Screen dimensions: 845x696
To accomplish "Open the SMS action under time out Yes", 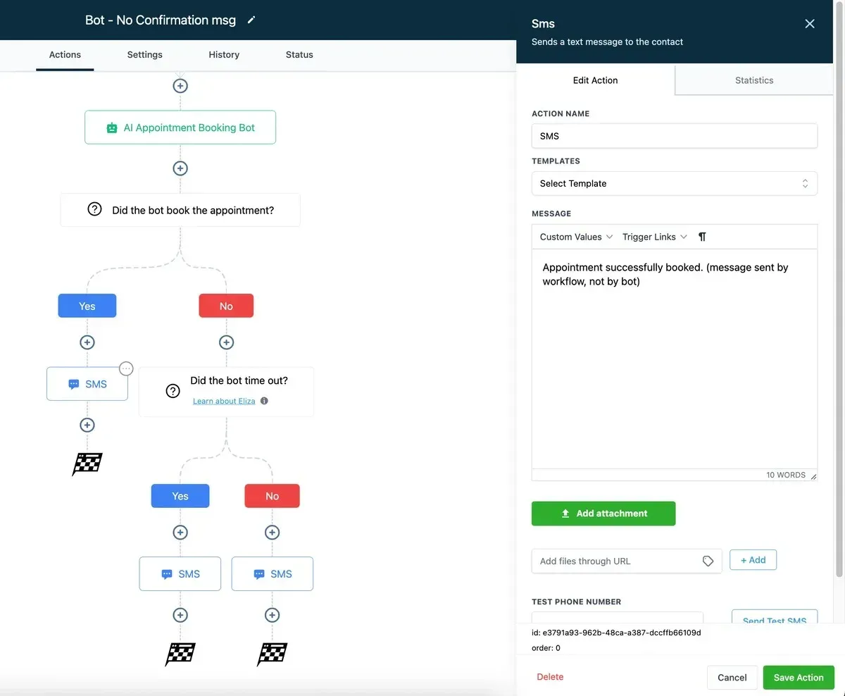I will click(x=180, y=574).
